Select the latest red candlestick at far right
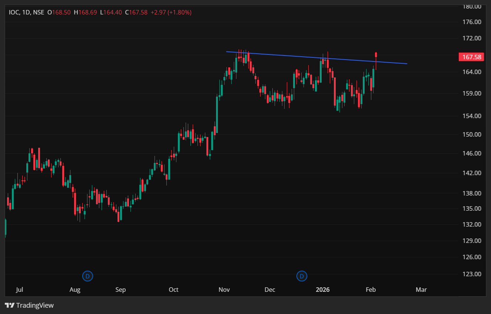The width and height of the screenshot is (491, 314). coord(376,55)
